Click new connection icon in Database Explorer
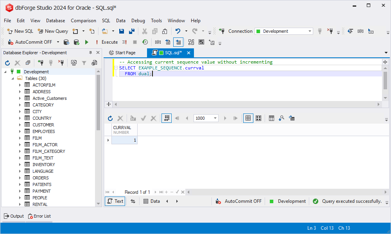This screenshot has width=391, height=234. click(x=41, y=63)
